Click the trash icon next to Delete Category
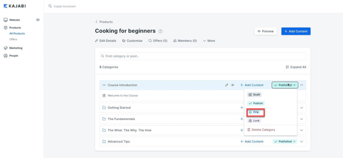 pos(249,130)
